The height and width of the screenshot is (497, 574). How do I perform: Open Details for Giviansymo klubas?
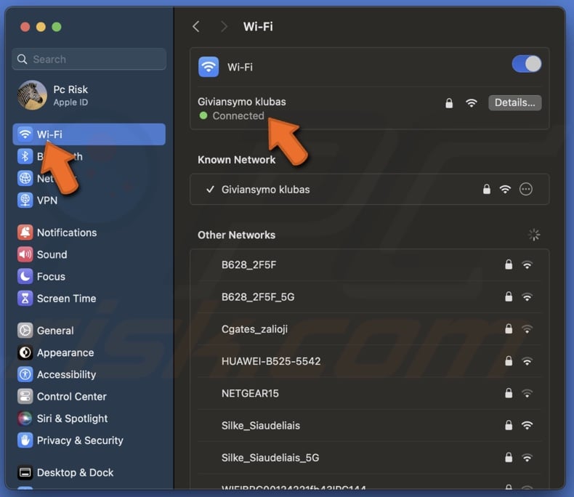click(514, 103)
